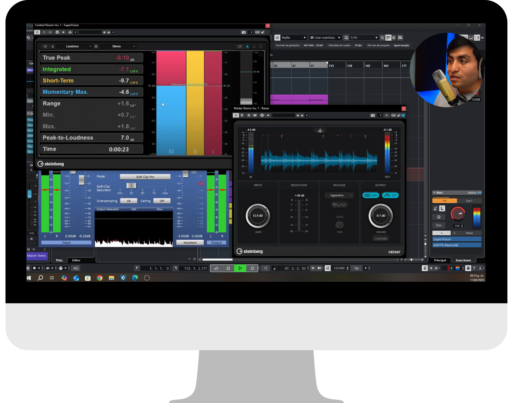514x403 pixels.
Task: Toggle the transport cycle loop button
Action: click(216, 268)
